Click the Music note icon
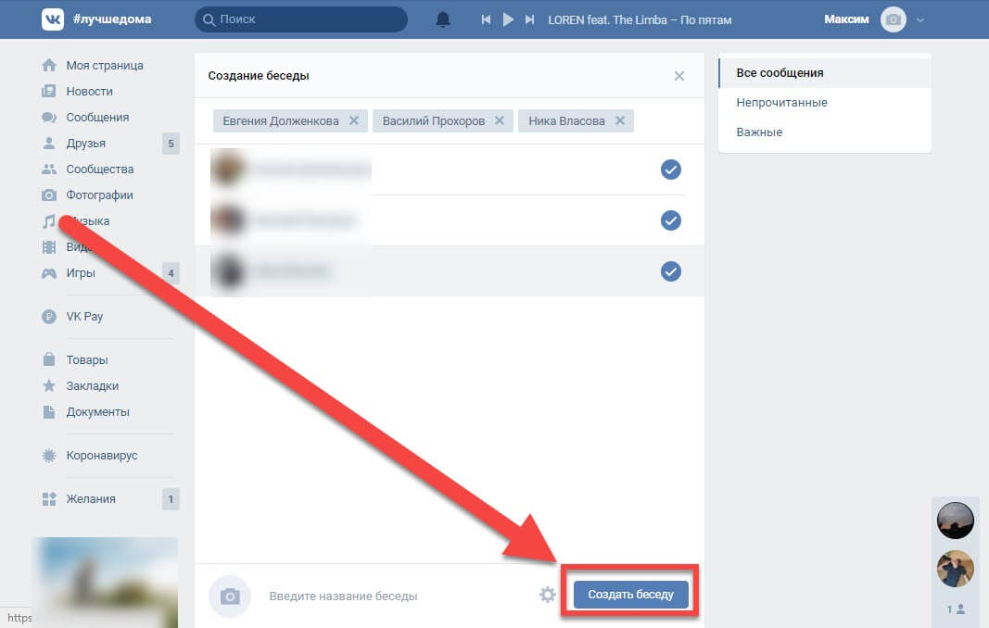The image size is (989, 628). 48,221
